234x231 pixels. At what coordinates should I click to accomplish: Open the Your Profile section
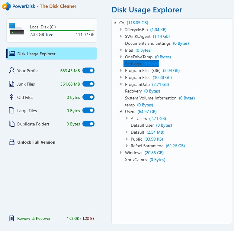[28, 71]
